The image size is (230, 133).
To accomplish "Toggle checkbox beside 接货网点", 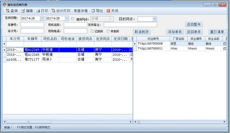I will 72,19.
